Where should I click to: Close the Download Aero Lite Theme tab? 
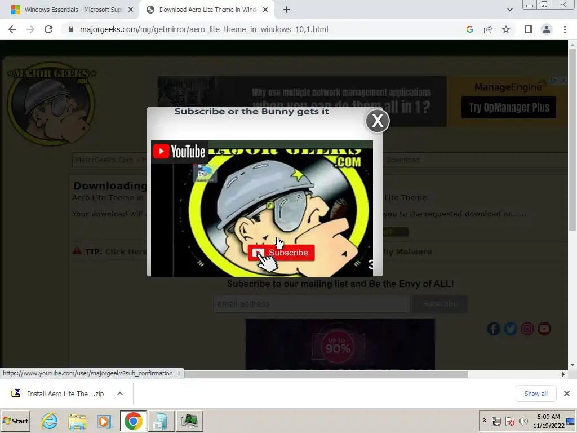coord(265,10)
